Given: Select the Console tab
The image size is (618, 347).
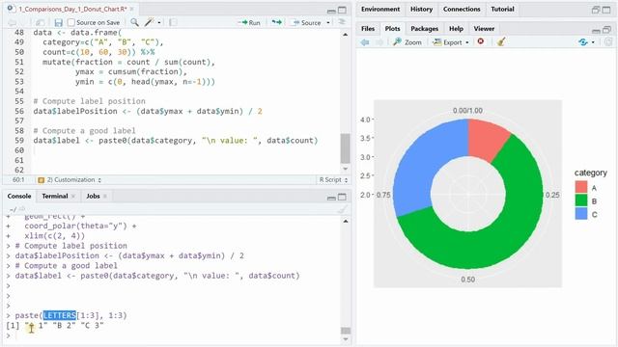Looking at the screenshot, I should coord(19,196).
